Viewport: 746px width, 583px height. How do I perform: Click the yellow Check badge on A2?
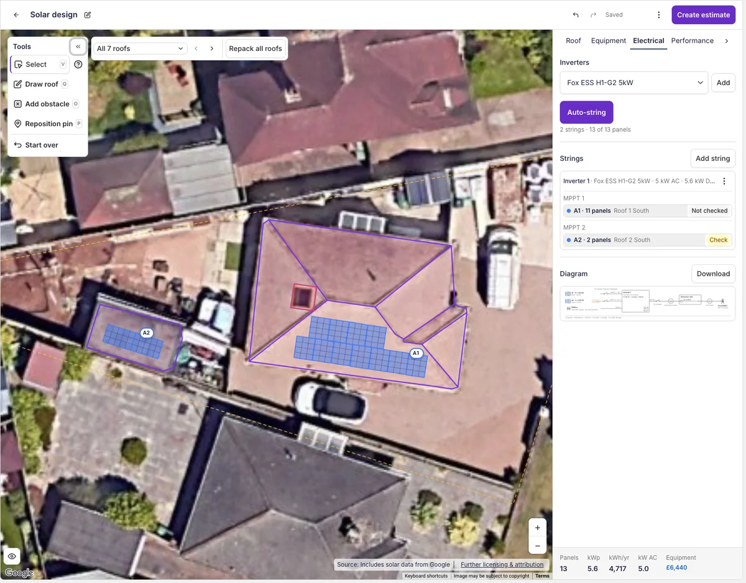(719, 240)
